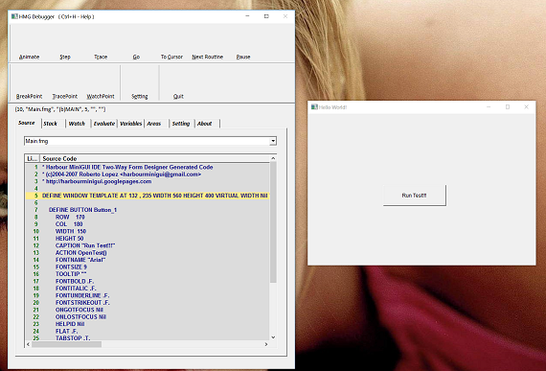Select line 5 DEFINE WINDOW TEMPLATE row
This screenshot has width=546, height=371.
click(148, 196)
